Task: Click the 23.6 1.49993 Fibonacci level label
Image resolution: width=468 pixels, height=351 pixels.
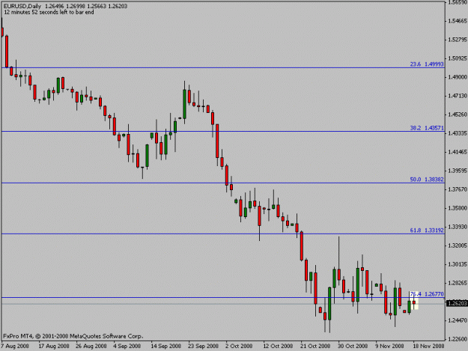Action: click(427, 64)
